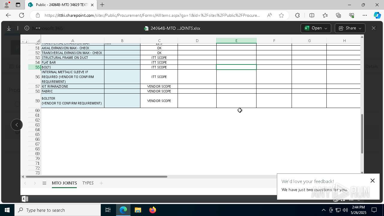384x216 pixels.
Task: Launch Firefox from taskbar
Action: pyautogui.click(x=152, y=210)
